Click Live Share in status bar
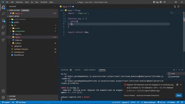 click(21, 102)
